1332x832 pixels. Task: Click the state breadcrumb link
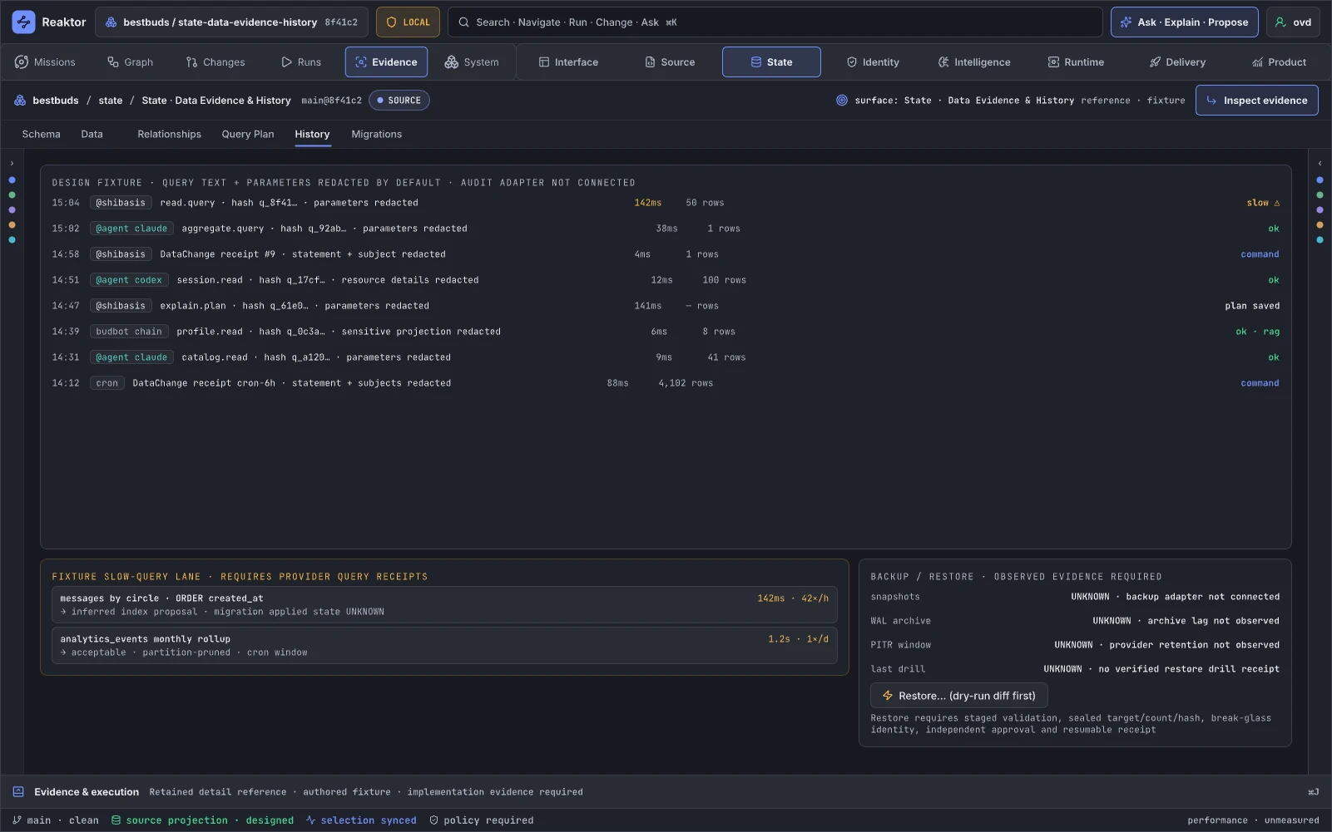pos(110,101)
